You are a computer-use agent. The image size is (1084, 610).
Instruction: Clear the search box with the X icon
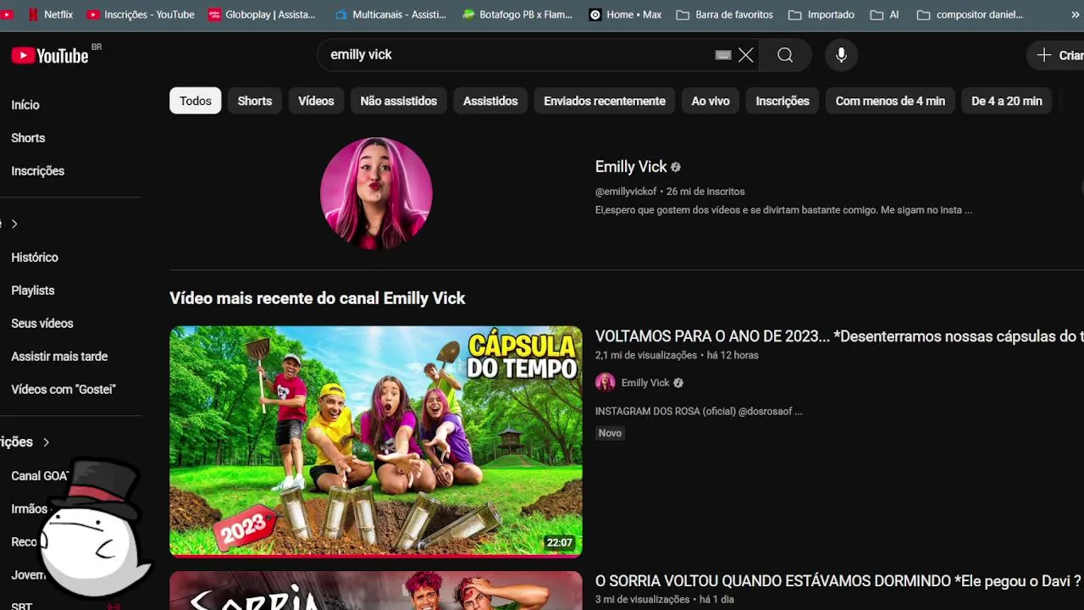tap(745, 55)
